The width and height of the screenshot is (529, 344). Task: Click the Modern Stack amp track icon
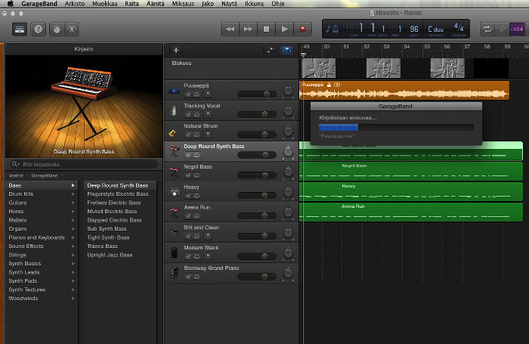174,253
